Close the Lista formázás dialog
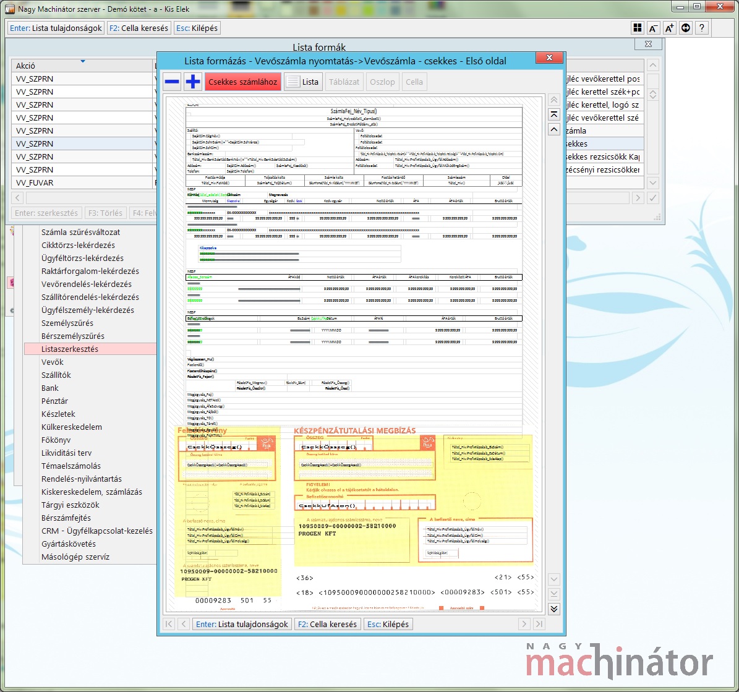 click(x=549, y=58)
